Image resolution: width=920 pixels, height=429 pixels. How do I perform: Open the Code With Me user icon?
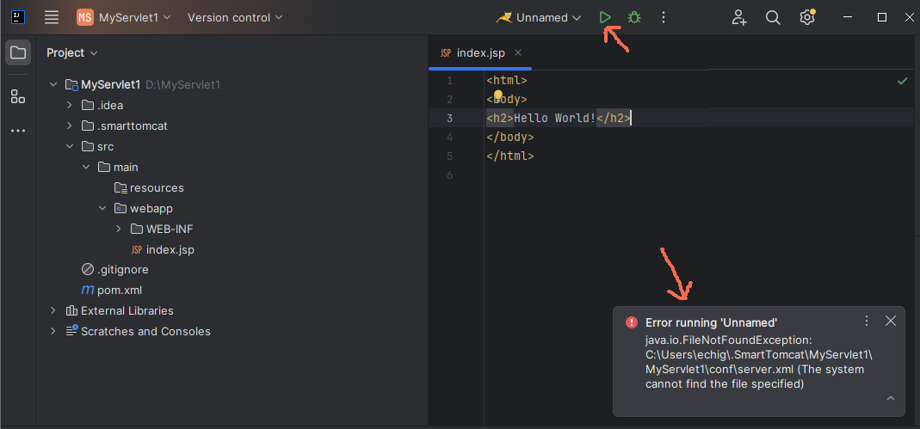[739, 17]
